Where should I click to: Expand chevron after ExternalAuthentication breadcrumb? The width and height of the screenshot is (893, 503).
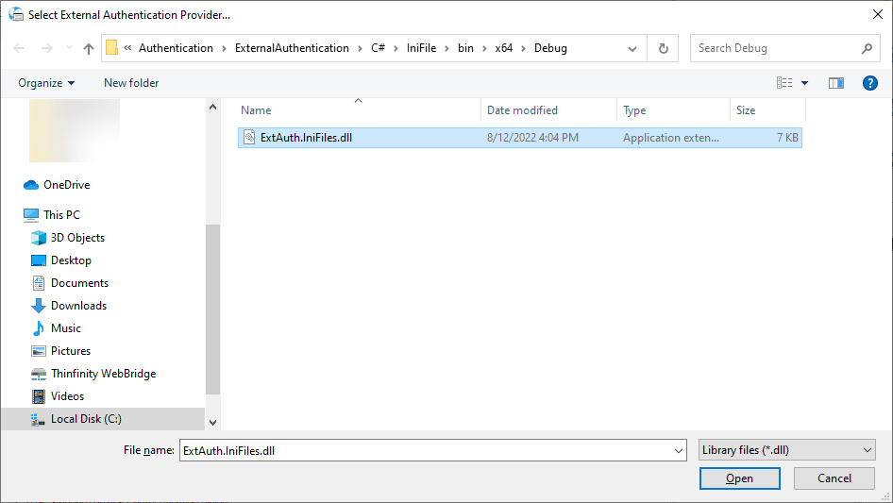[x=360, y=48]
